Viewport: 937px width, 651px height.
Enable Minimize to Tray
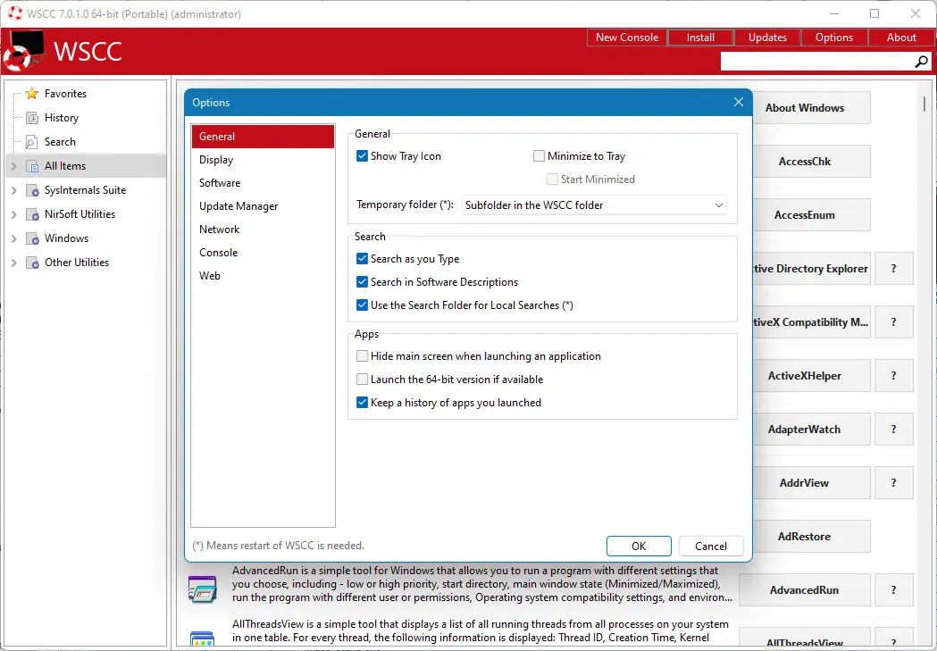tap(539, 156)
